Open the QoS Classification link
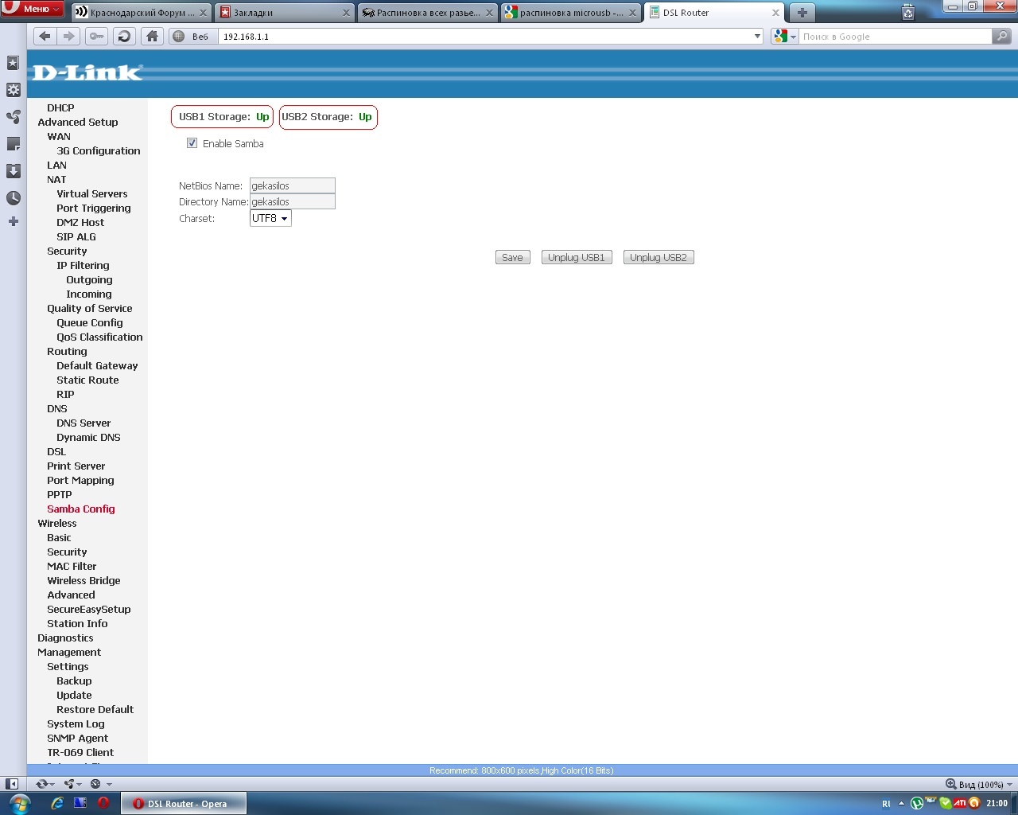Viewport: 1018px width, 815px height. pos(100,337)
